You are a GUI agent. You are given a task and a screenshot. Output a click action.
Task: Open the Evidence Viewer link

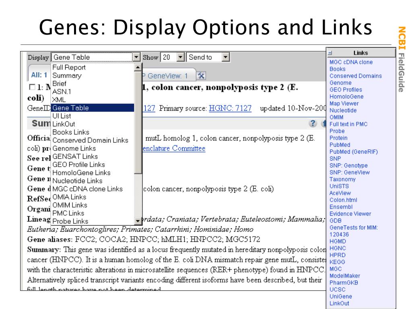350,214
